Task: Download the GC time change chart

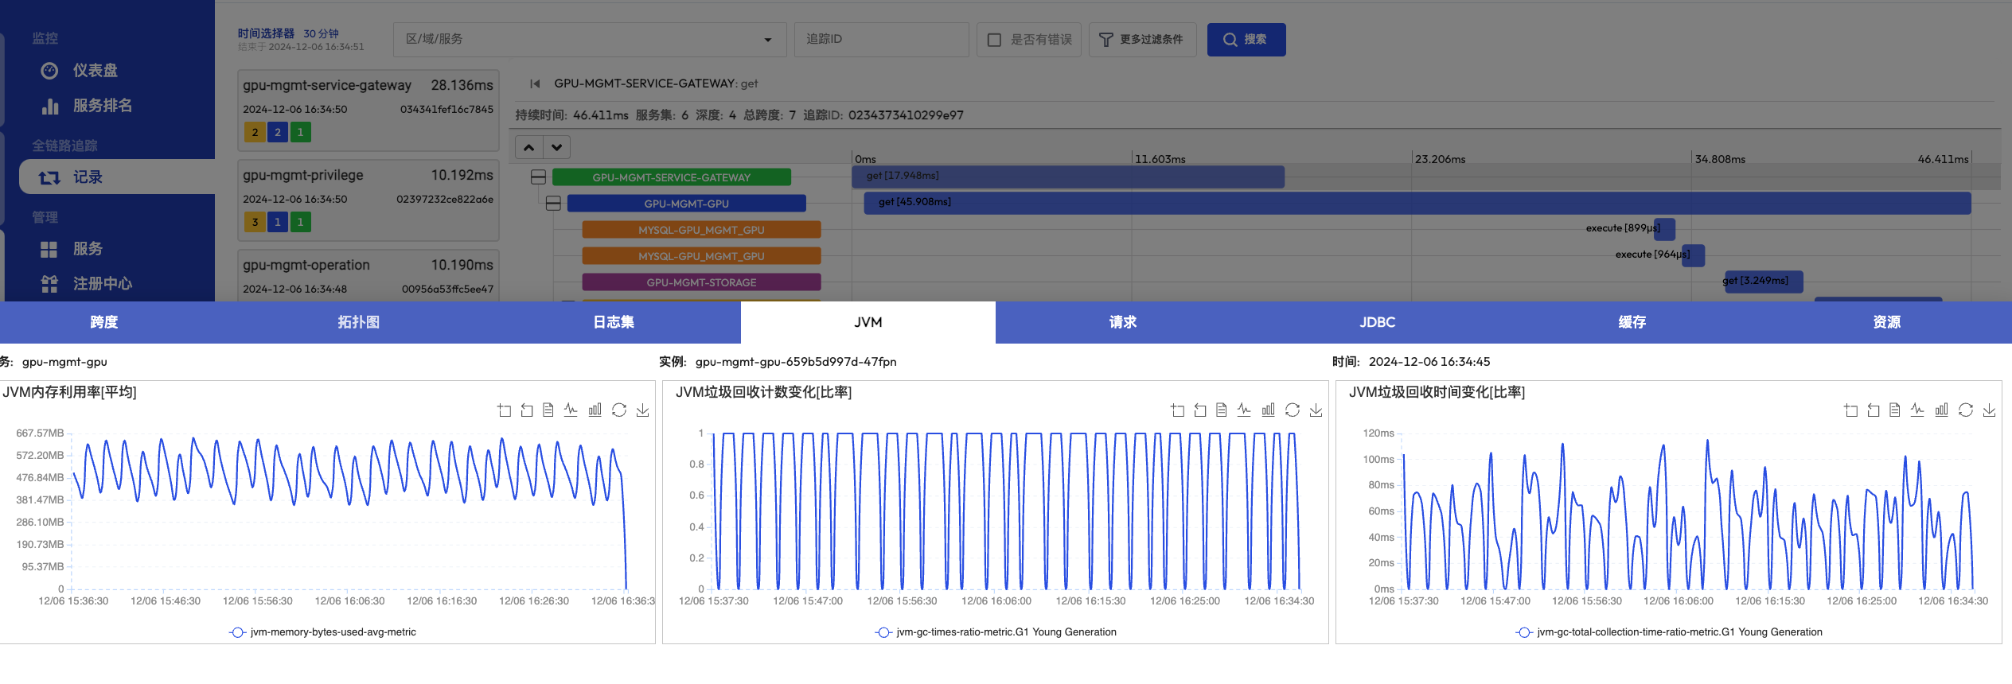Action: (1989, 410)
